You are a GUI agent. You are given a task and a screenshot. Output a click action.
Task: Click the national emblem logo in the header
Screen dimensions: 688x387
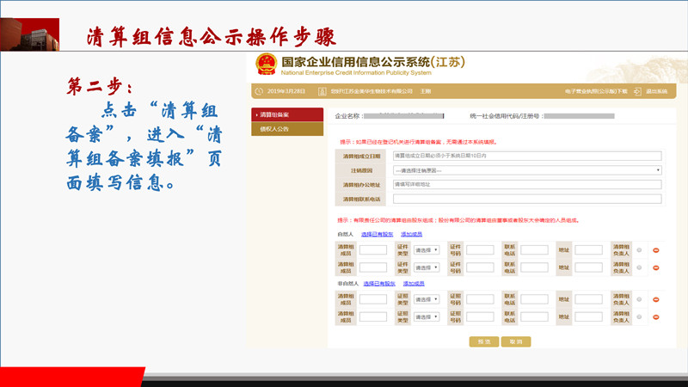coord(267,64)
